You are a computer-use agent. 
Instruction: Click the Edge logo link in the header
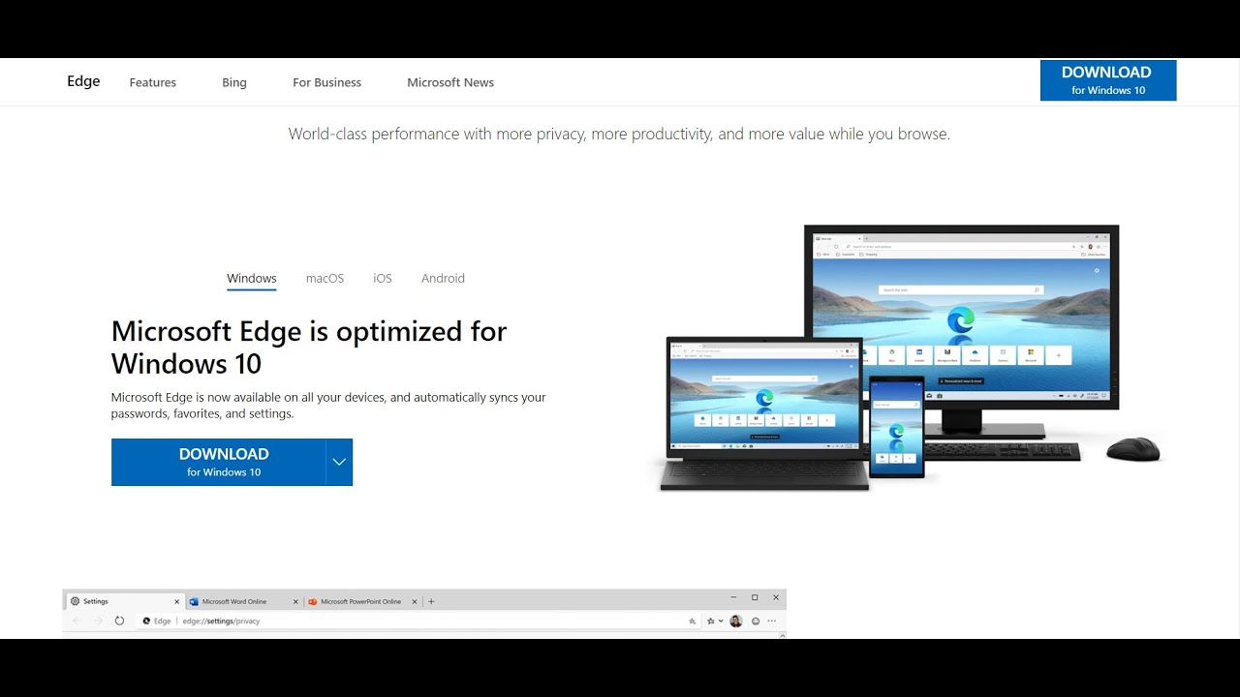pyautogui.click(x=83, y=81)
